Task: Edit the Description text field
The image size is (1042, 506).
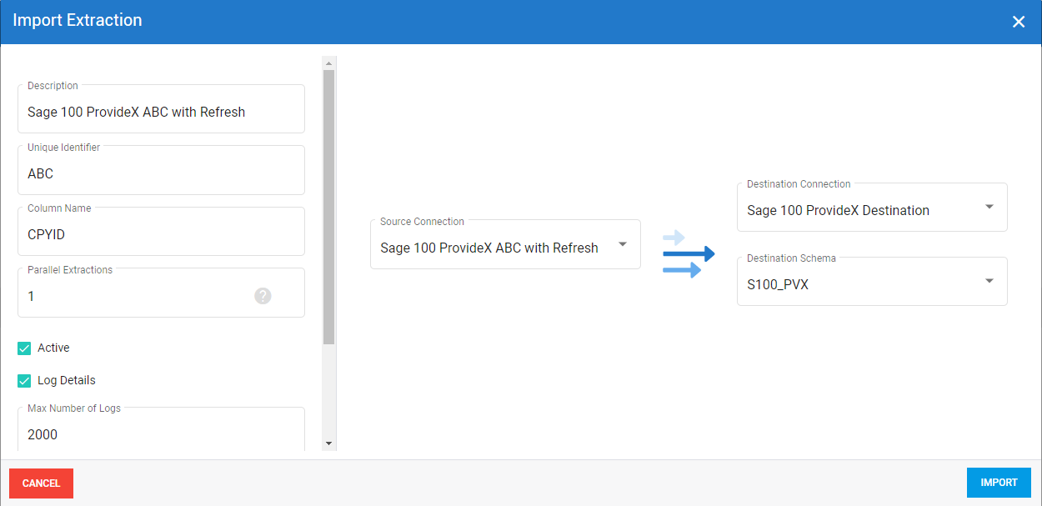Action: pos(161,113)
